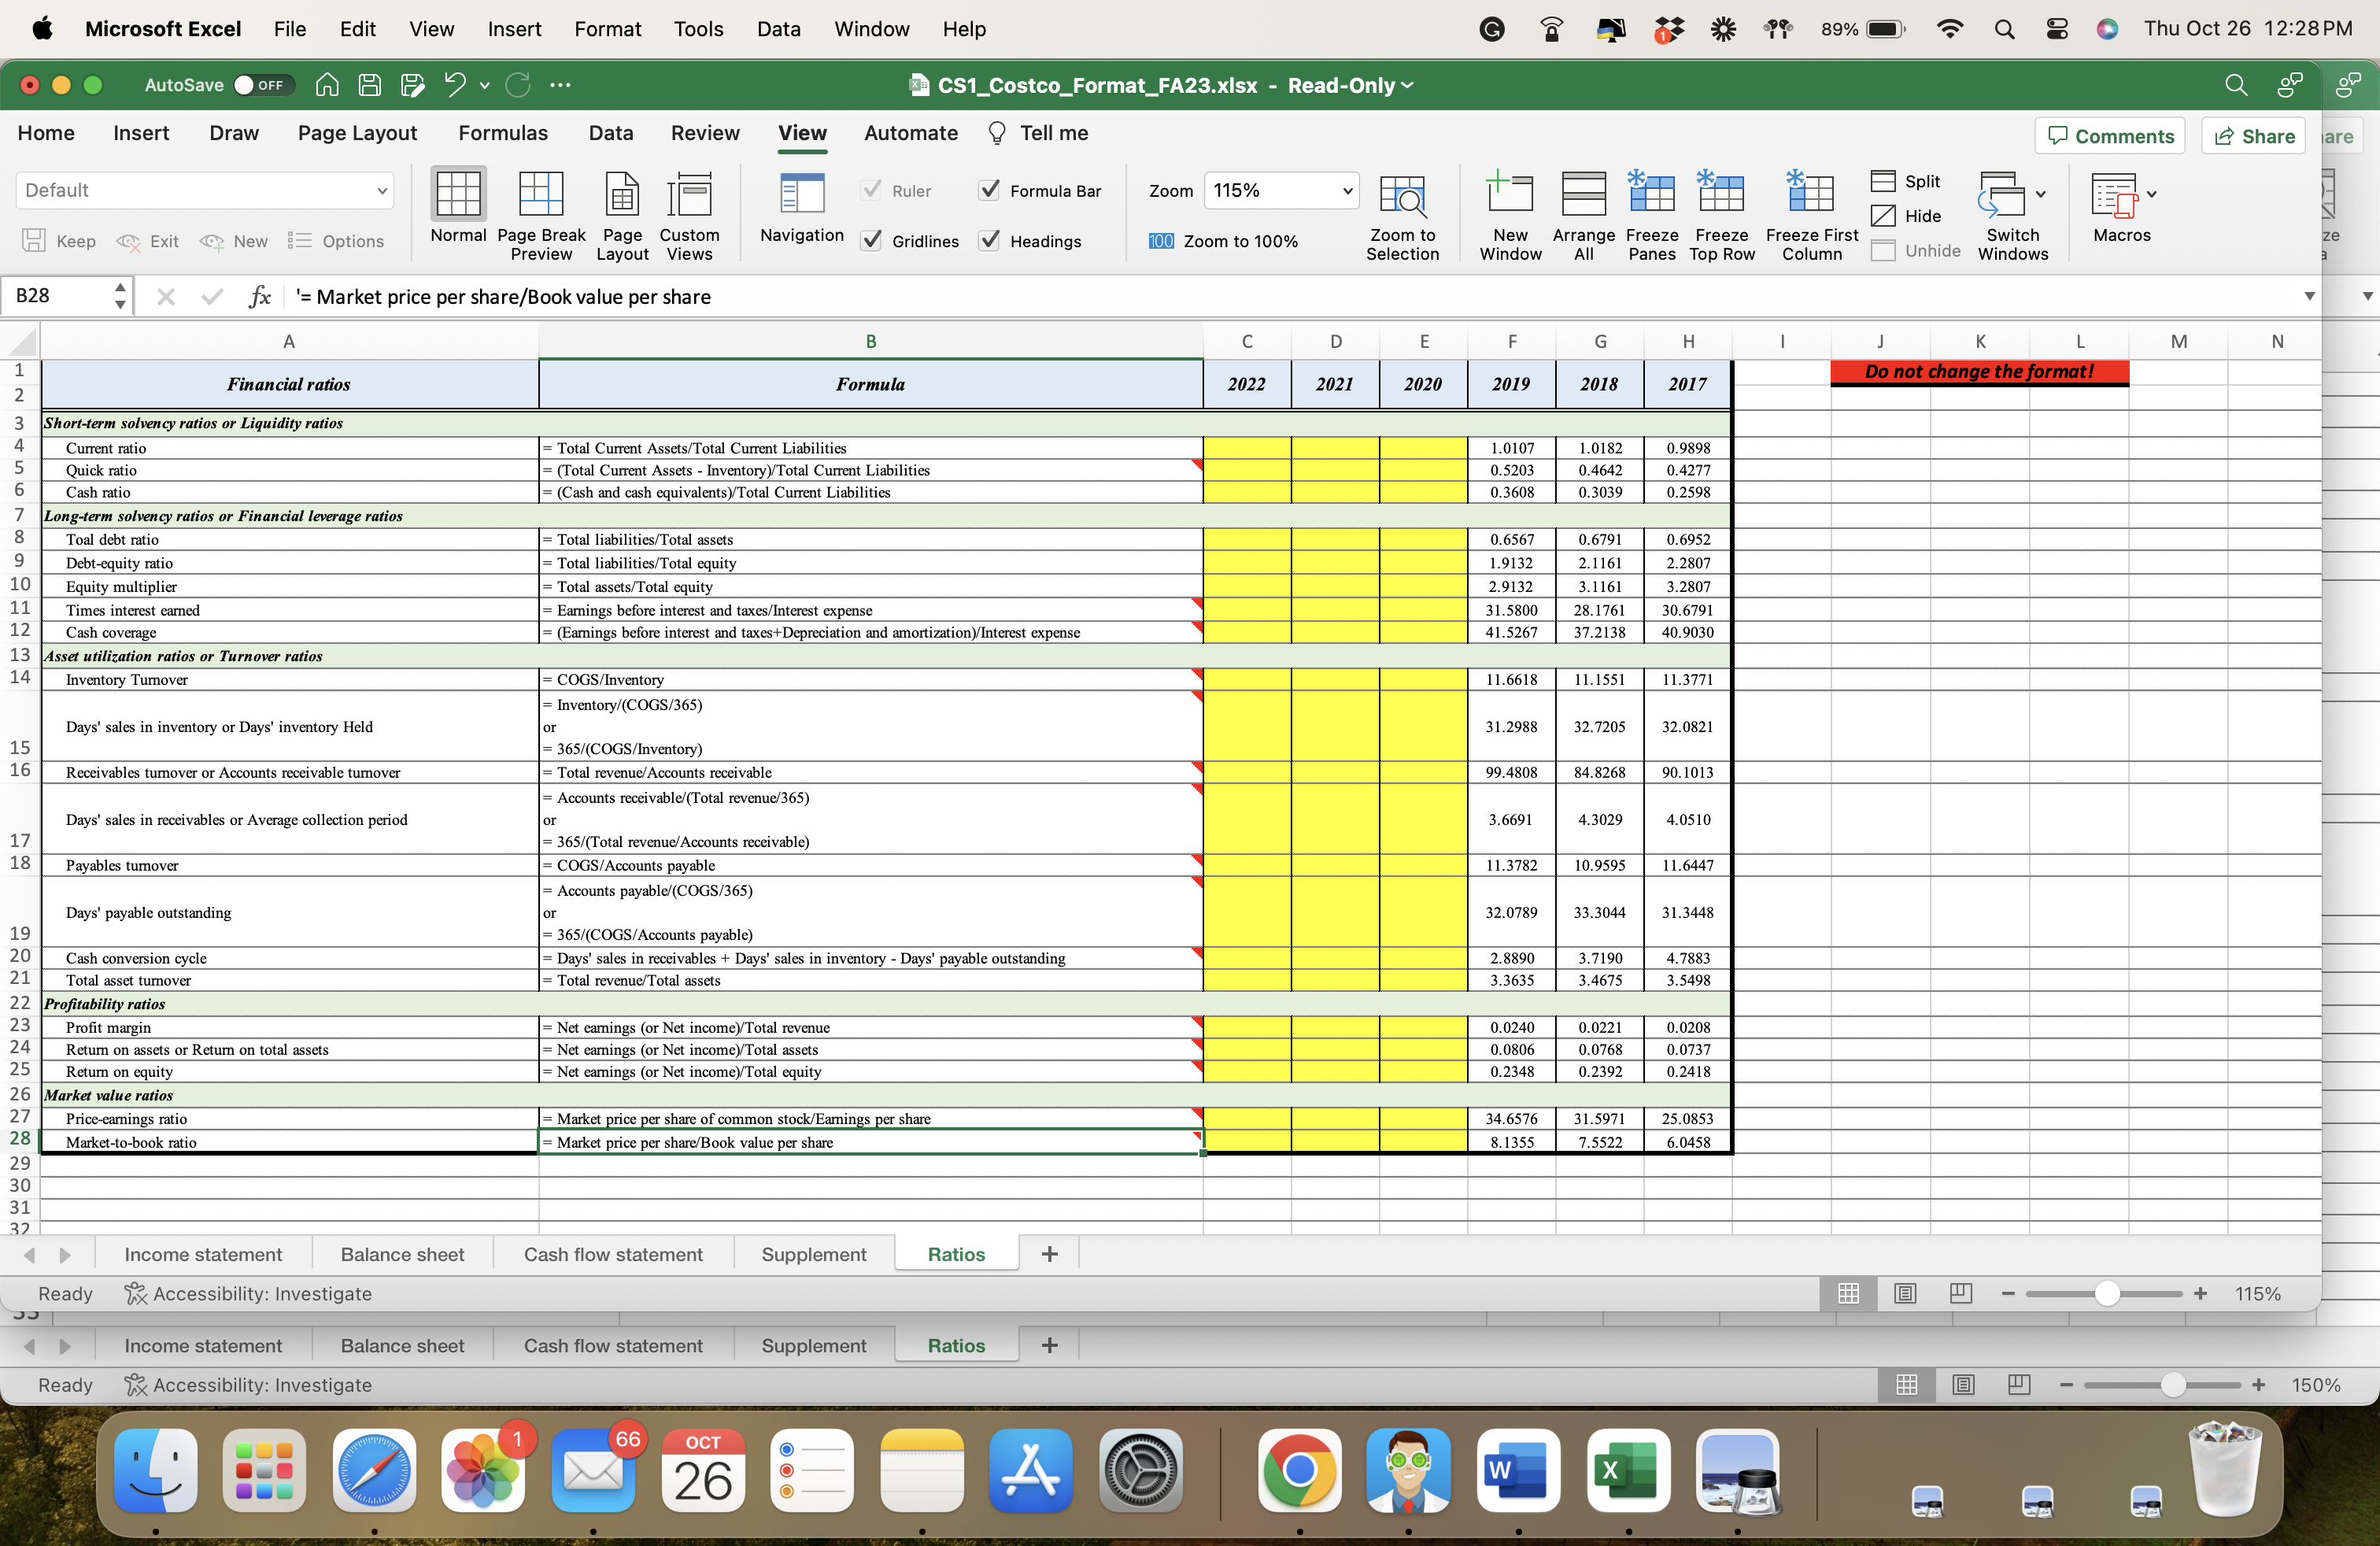Open the Formulas ribbon tab
Image resolution: width=2380 pixels, height=1546 pixels.
(x=503, y=133)
